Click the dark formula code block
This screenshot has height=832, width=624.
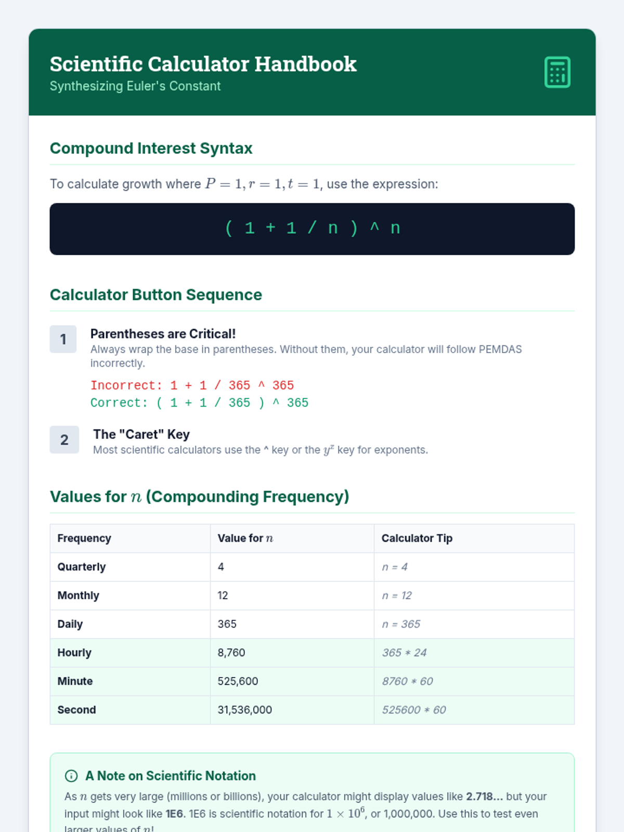[312, 229]
